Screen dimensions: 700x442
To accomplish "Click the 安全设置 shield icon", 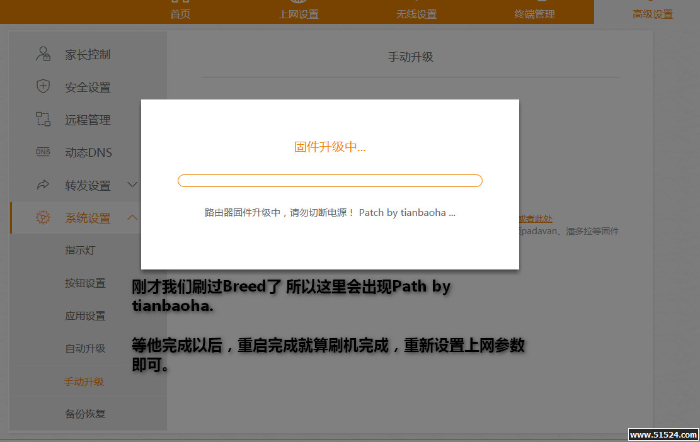I will [43, 87].
